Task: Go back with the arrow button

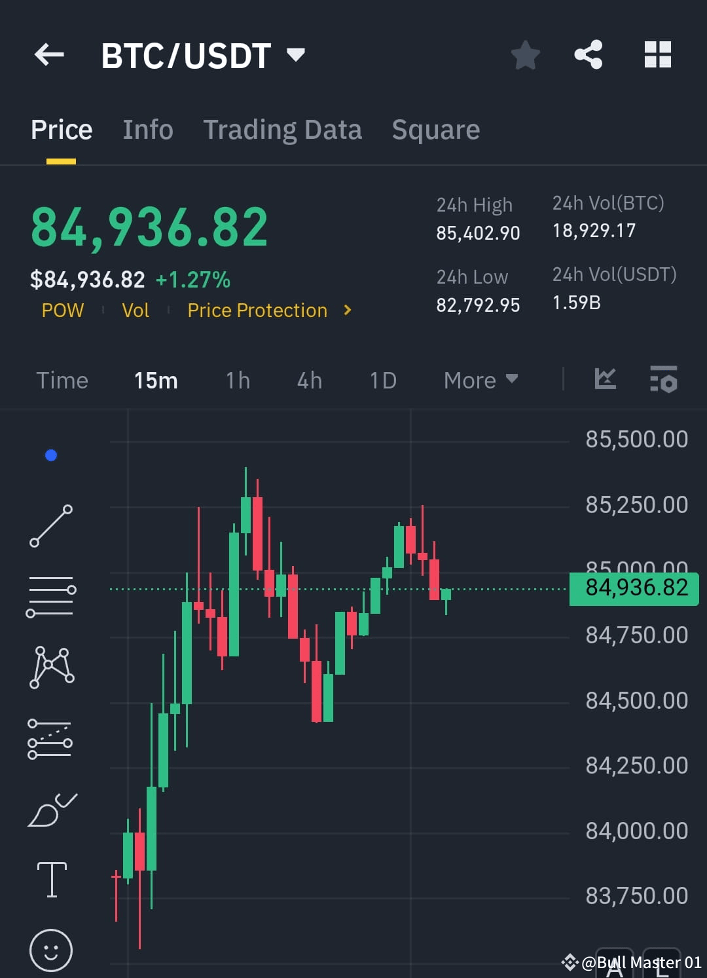Action: (49, 55)
